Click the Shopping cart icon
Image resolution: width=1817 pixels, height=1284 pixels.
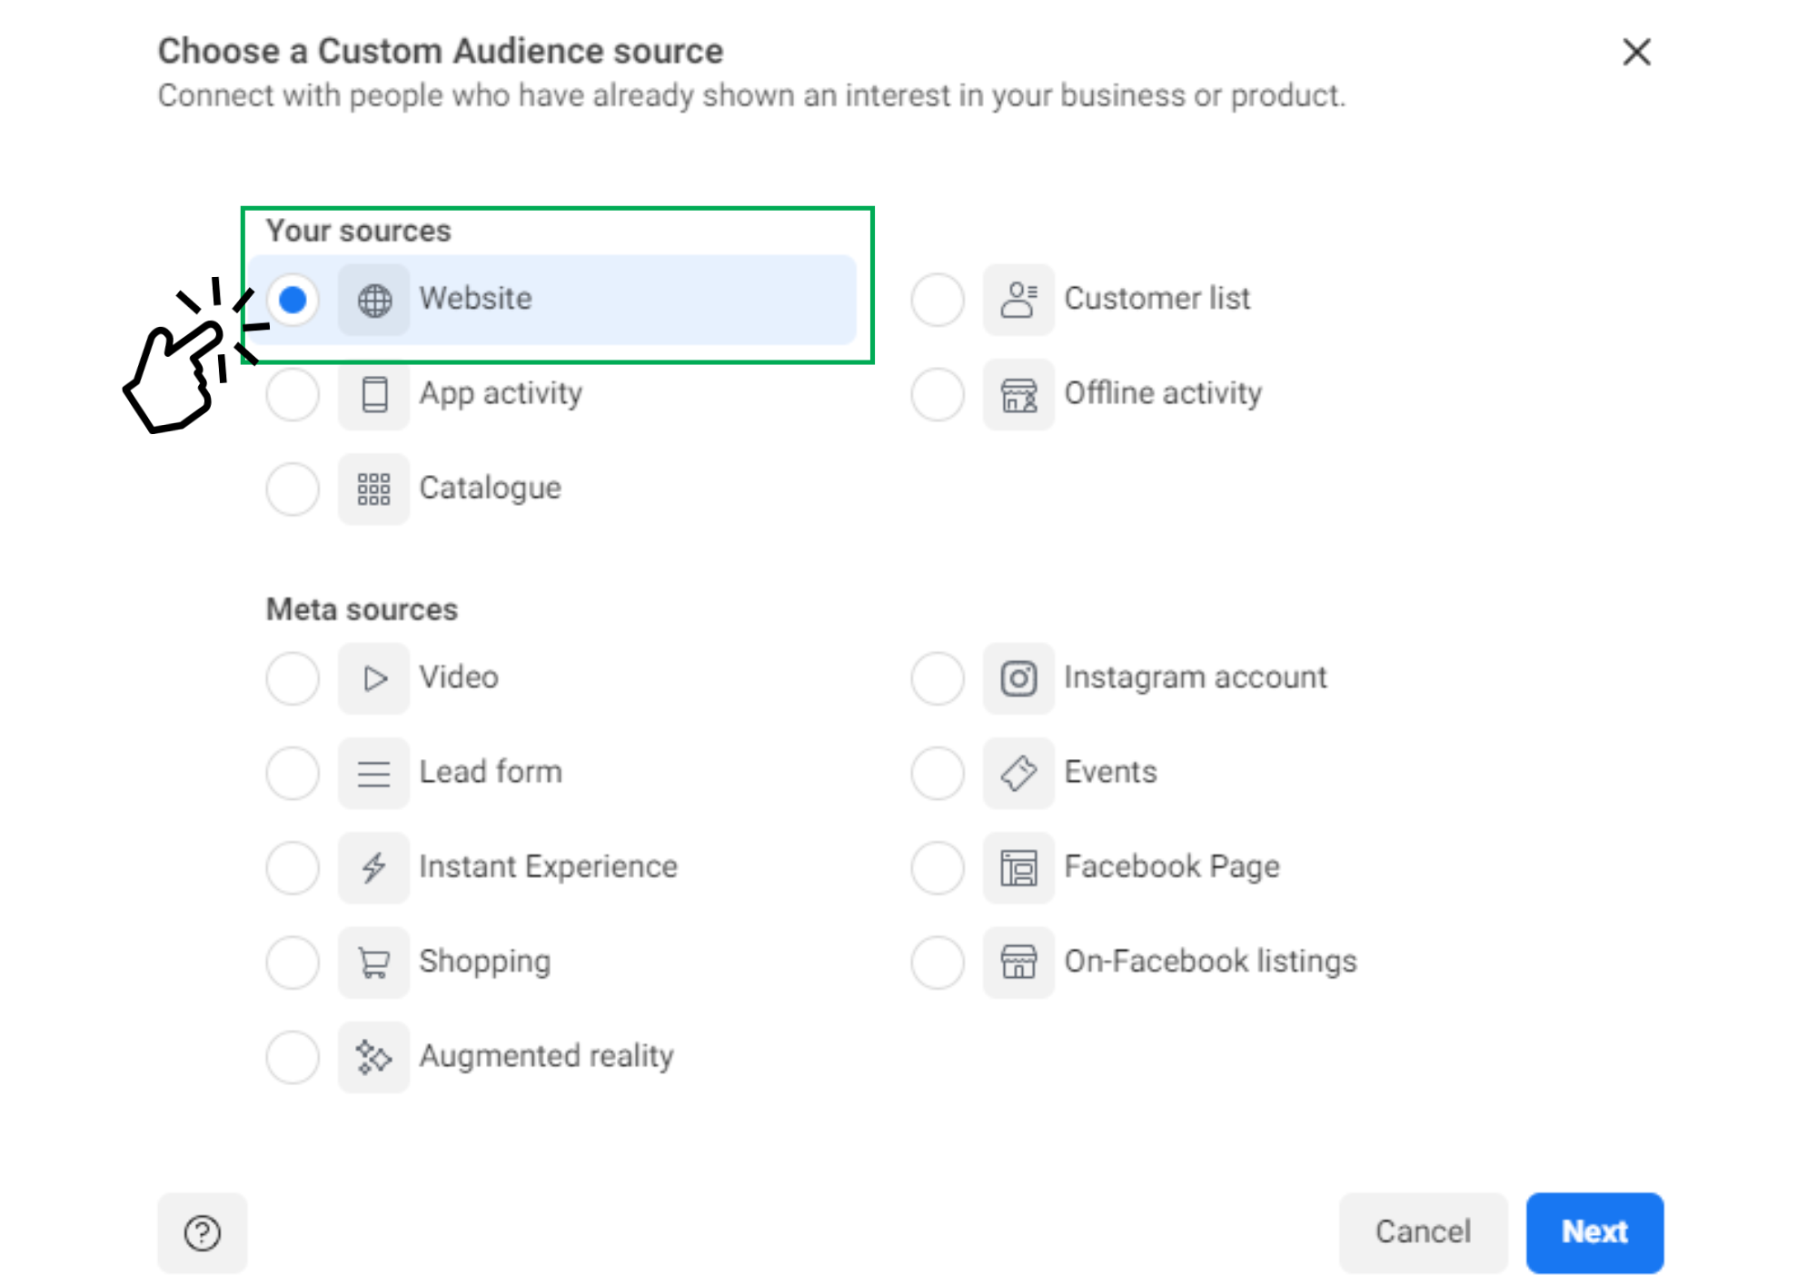click(x=374, y=963)
